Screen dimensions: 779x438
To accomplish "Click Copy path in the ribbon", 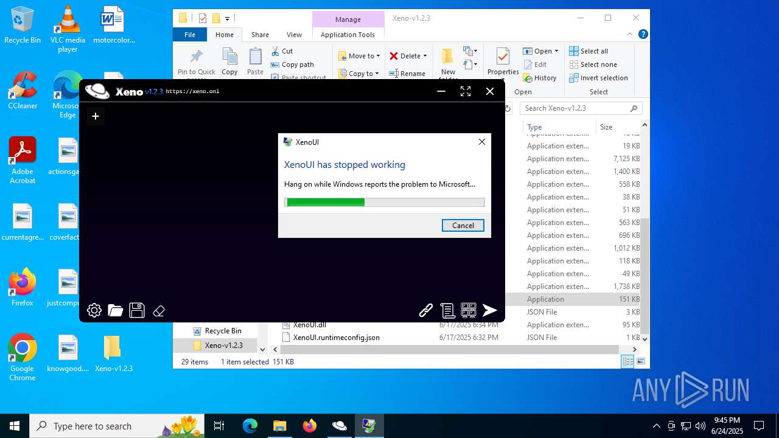I will click(292, 64).
